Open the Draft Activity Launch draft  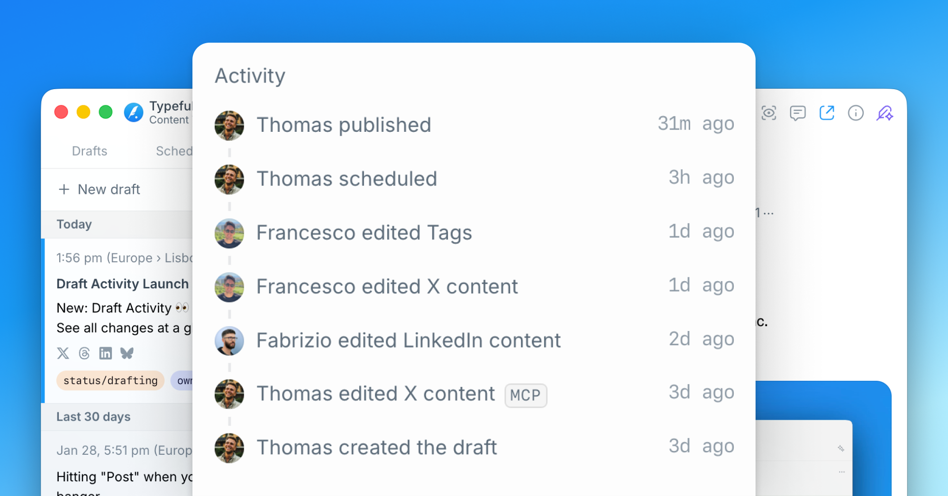(x=122, y=284)
